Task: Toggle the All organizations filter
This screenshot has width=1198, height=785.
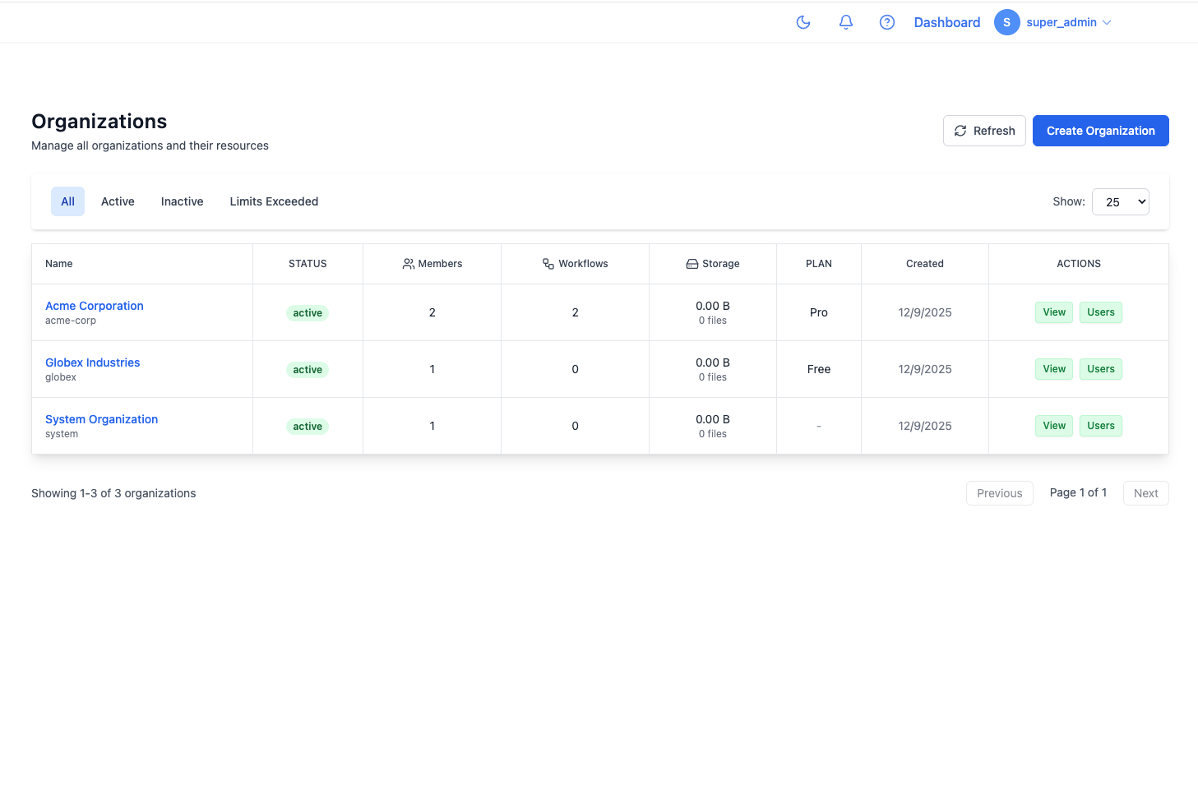Action: point(67,201)
